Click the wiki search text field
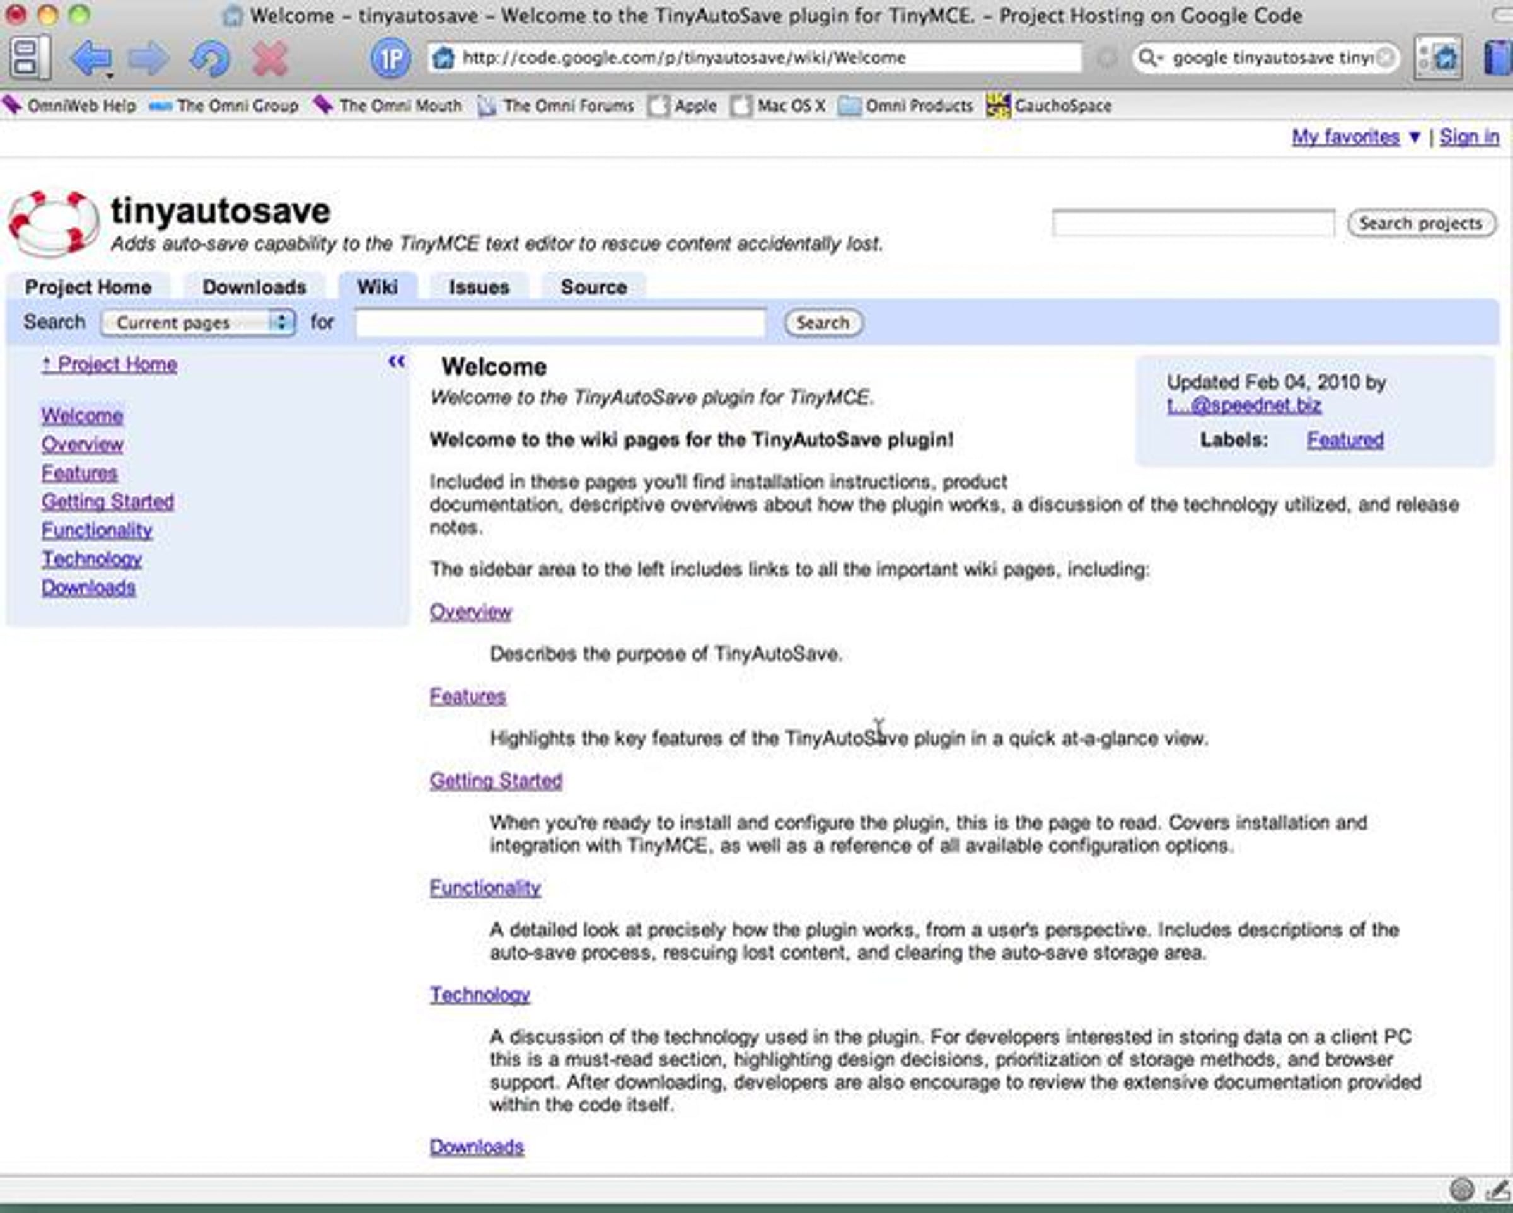This screenshot has width=1513, height=1213. pos(559,323)
